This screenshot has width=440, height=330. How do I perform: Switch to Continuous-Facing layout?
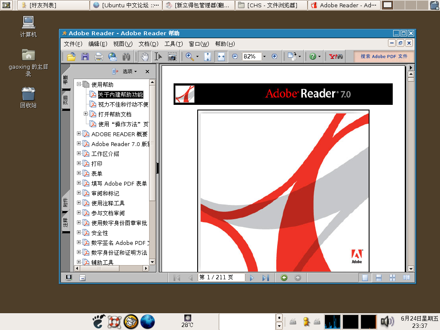[392, 278]
